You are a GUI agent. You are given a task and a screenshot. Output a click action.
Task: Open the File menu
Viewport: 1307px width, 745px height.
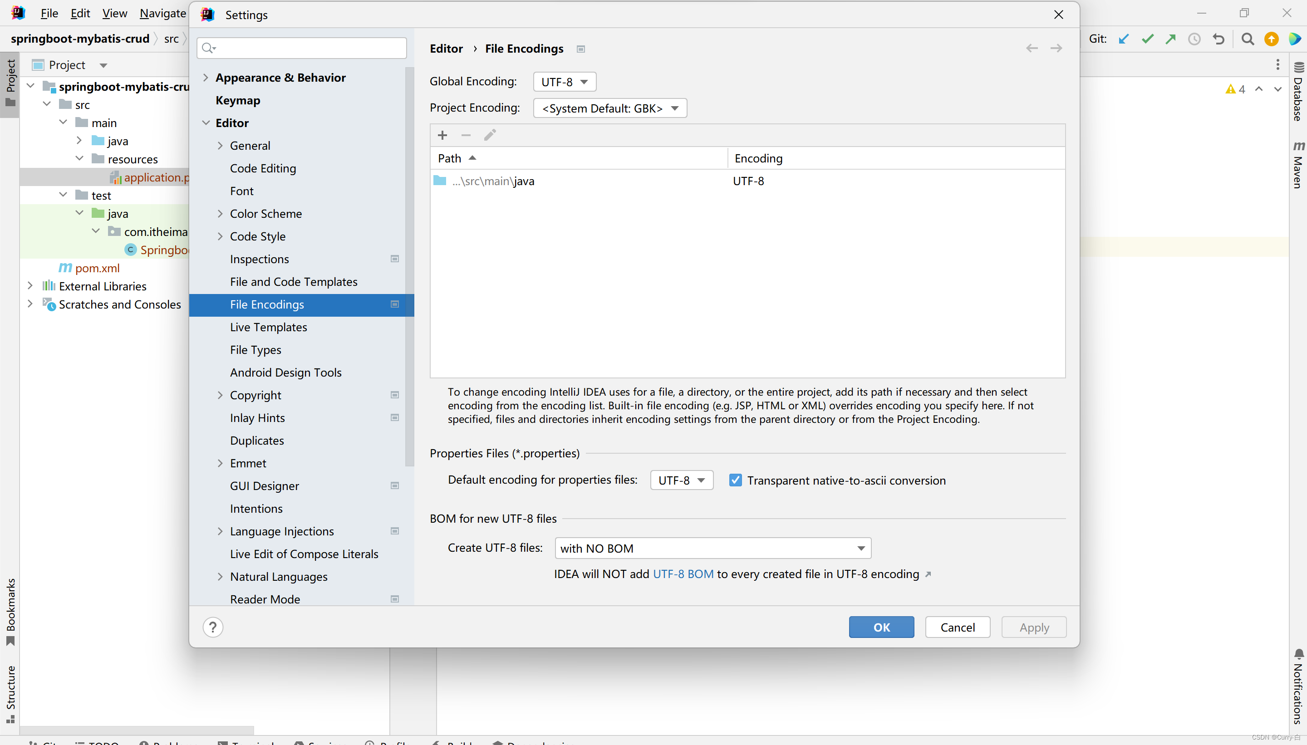pyautogui.click(x=49, y=13)
